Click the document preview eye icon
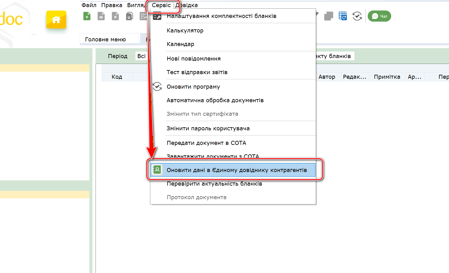The height and width of the screenshot is (273, 449). click(x=101, y=16)
